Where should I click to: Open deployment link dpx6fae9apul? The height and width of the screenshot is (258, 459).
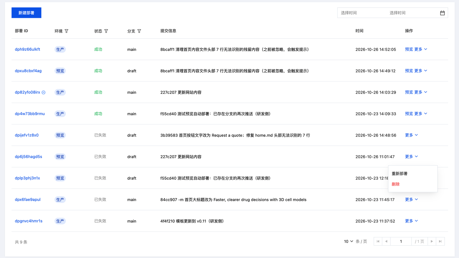(x=28, y=199)
